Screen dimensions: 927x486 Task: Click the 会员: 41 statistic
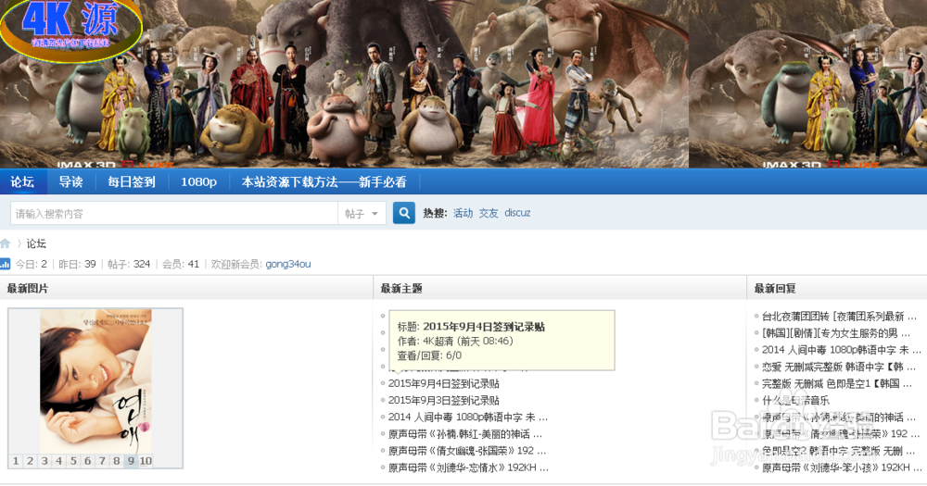(181, 264)
